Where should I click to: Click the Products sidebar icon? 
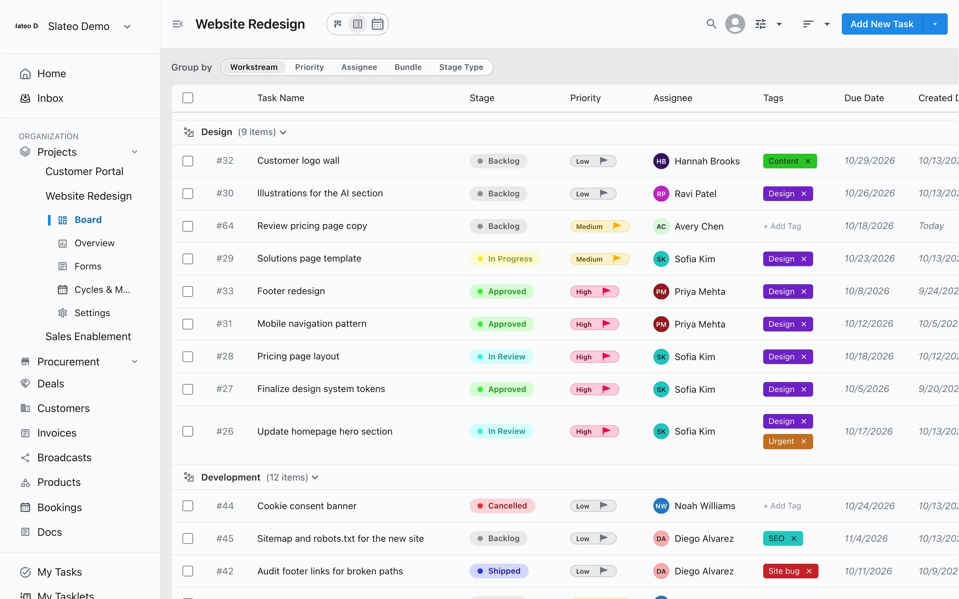pyautogui.click(x=25, y=483)
